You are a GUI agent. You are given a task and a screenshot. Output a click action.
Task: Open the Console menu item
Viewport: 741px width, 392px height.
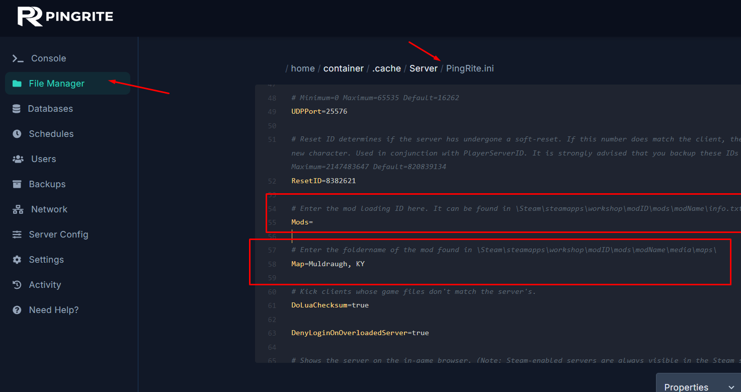(x=48, y=58)
